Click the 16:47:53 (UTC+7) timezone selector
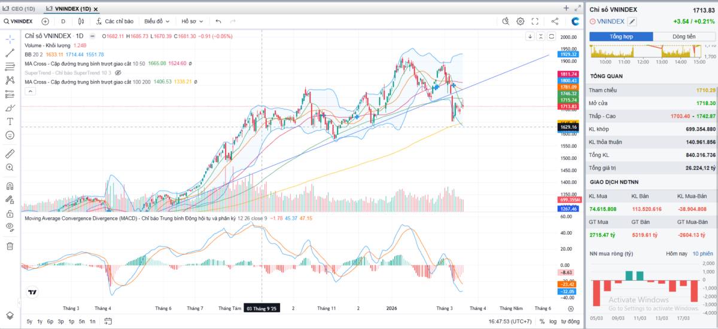 click(510, 321)
